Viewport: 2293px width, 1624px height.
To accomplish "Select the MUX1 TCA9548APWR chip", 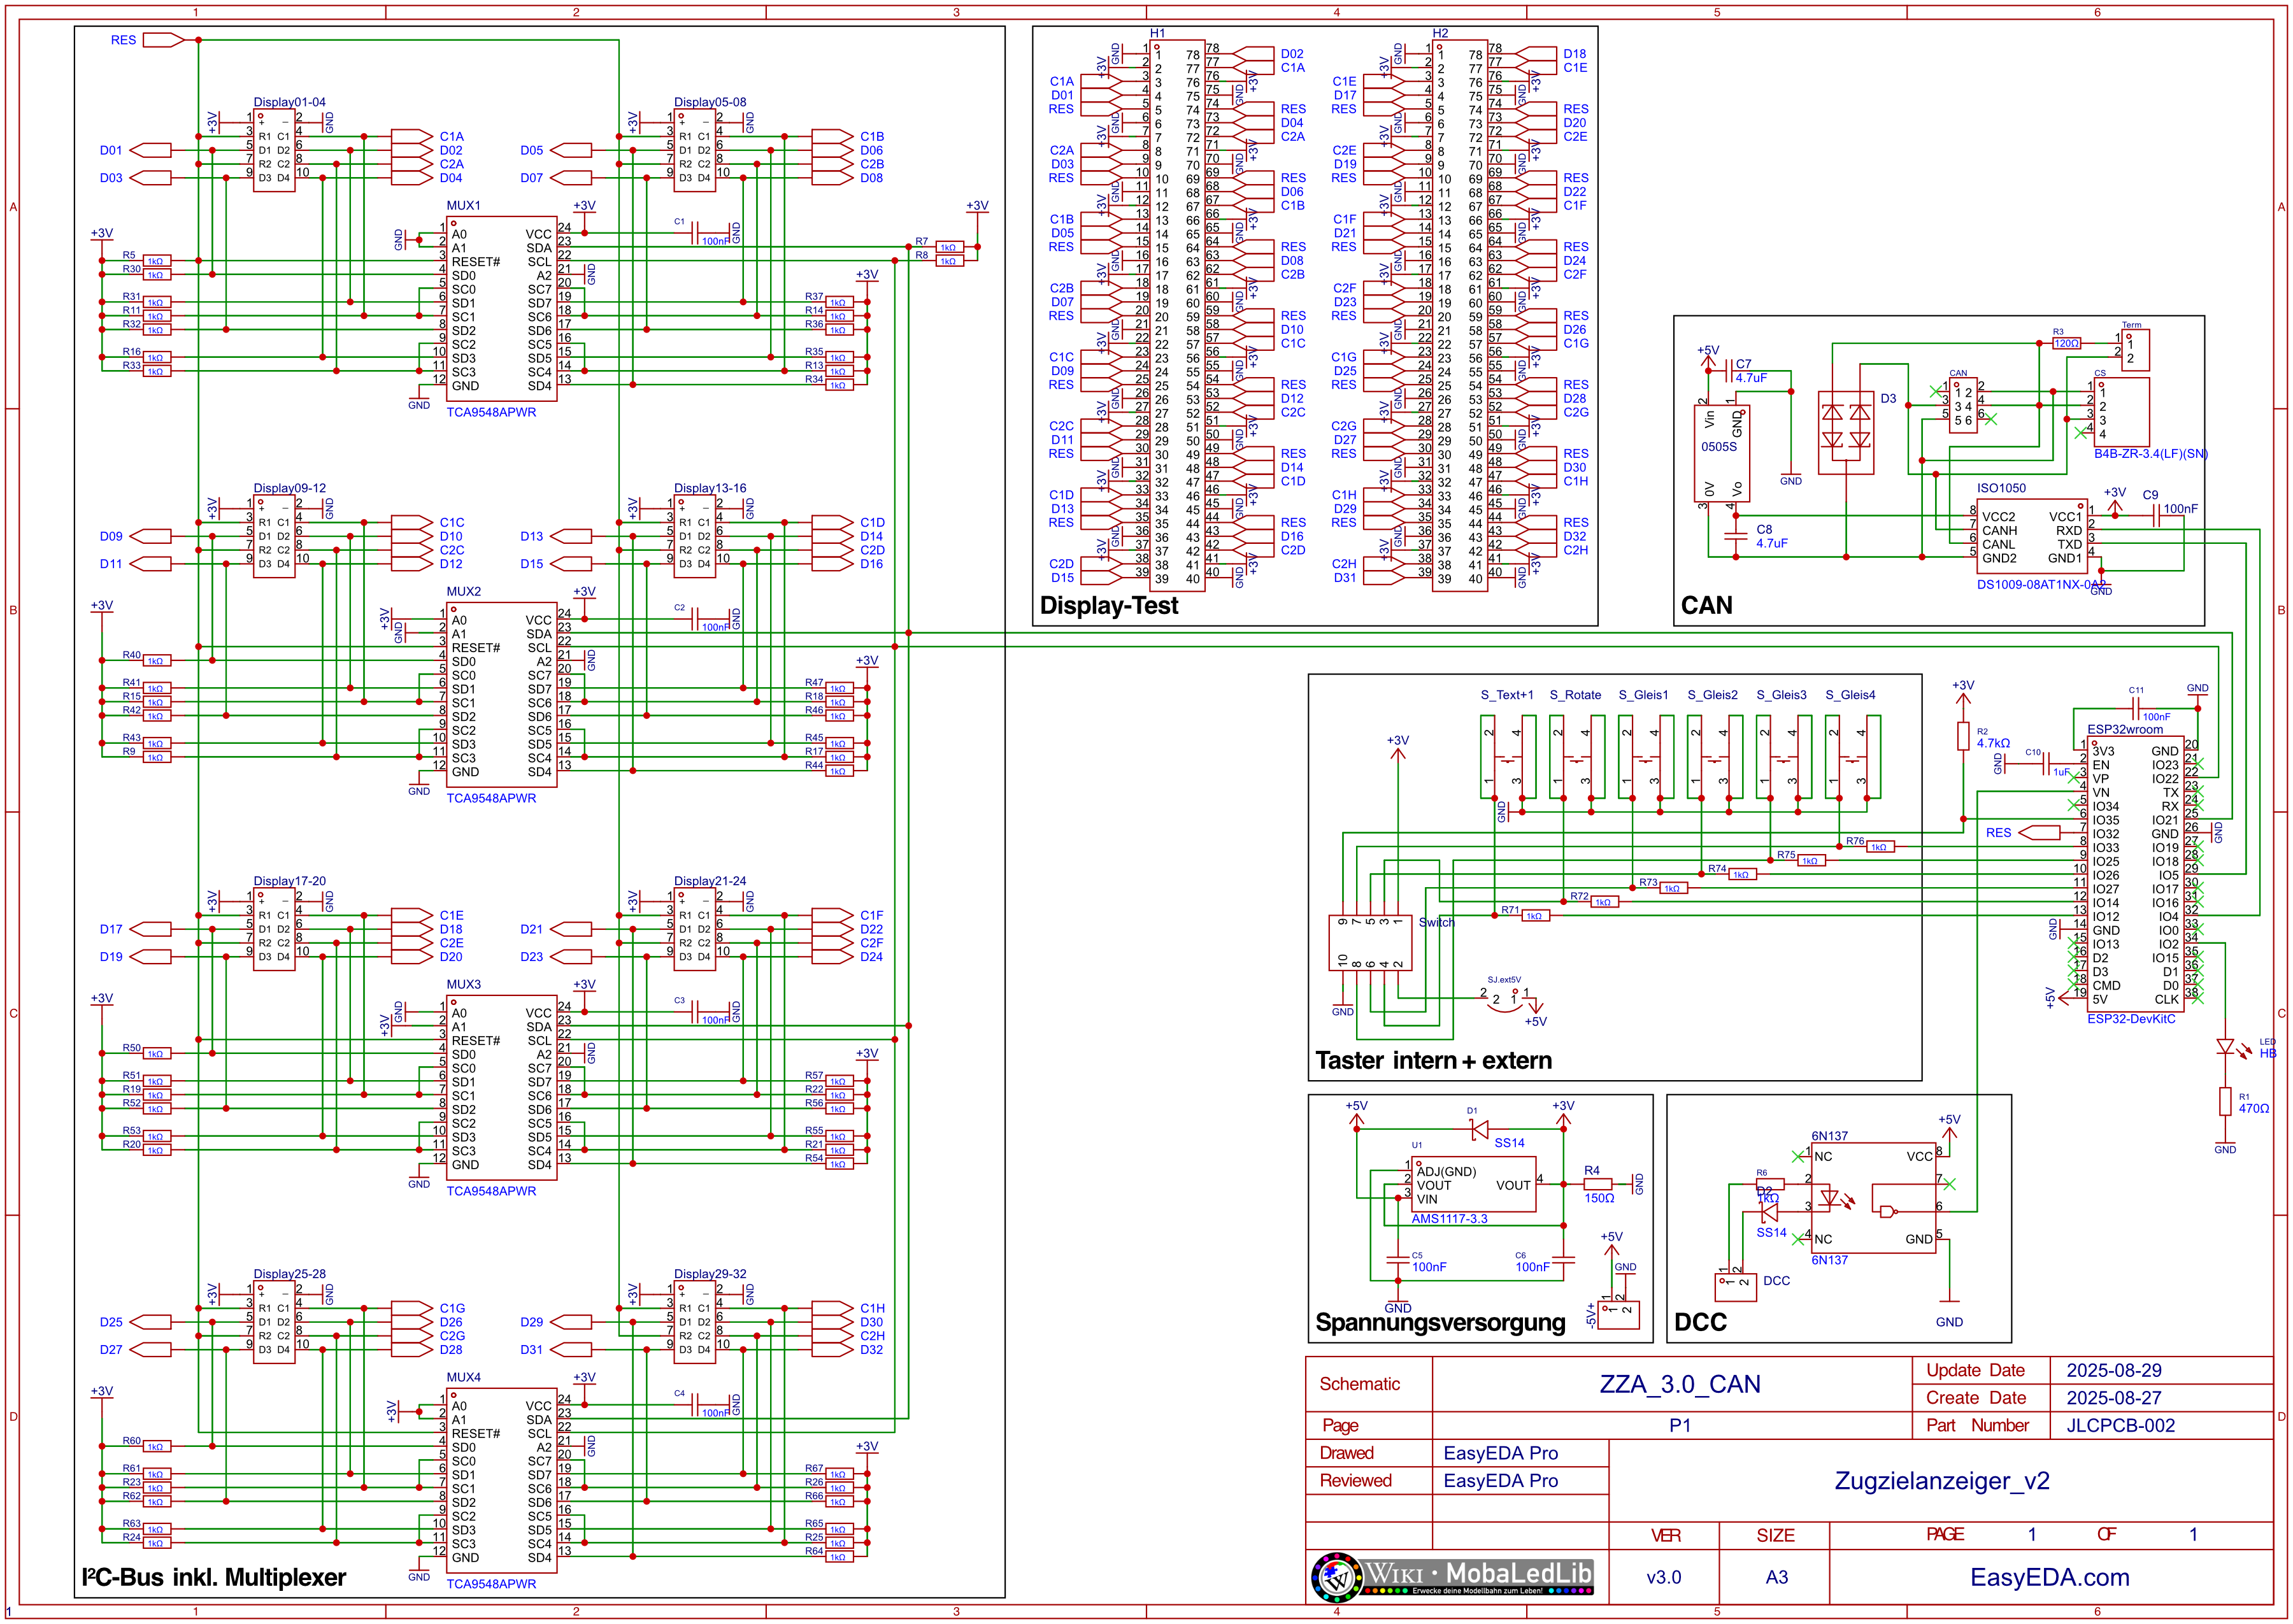I will click(x=502, y=309).
